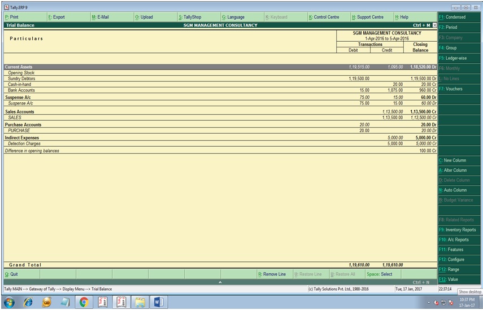This screenshot has height=310, width=483.
Task: Expand the bottom calculator panel arrow
Action: [x=220, y=282]
